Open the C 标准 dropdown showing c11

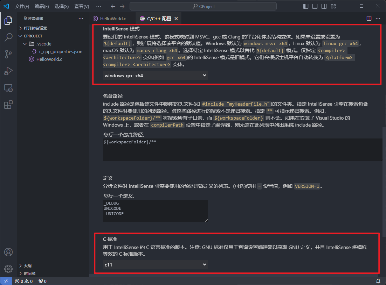(155, 265)
